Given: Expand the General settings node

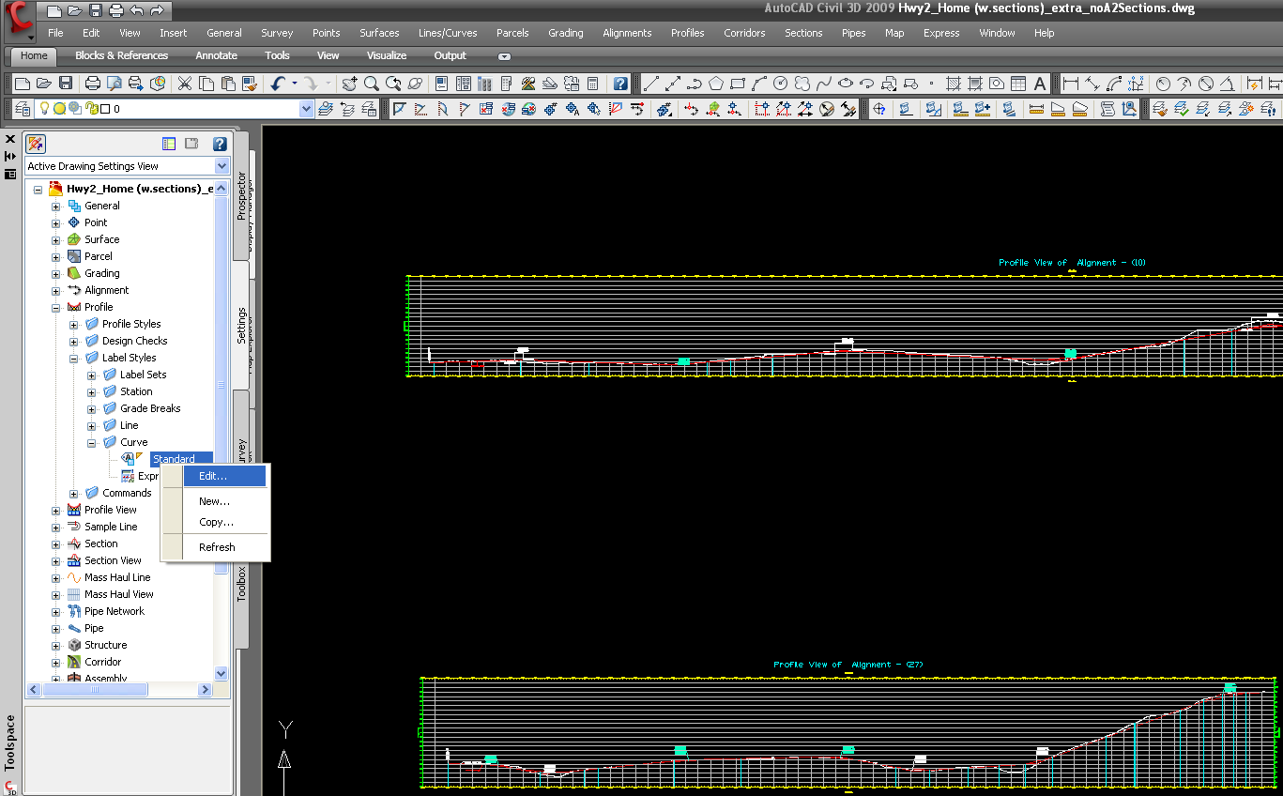Looking at the screenshot, I should pos(55,206).
